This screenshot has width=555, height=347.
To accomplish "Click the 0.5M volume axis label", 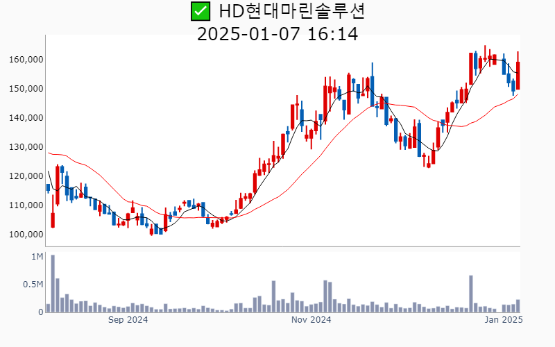I will (x=33, y=285).
